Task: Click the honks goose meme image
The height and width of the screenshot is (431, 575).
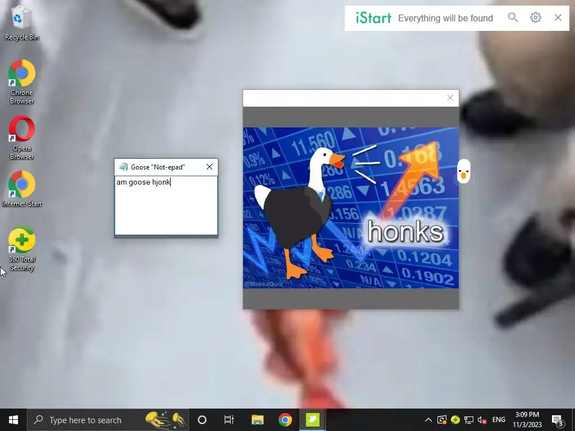Action: tap(350, 208)
